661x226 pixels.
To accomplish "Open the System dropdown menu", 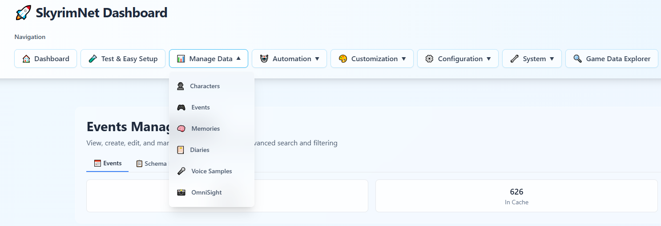I will click(x=532, y=58).
